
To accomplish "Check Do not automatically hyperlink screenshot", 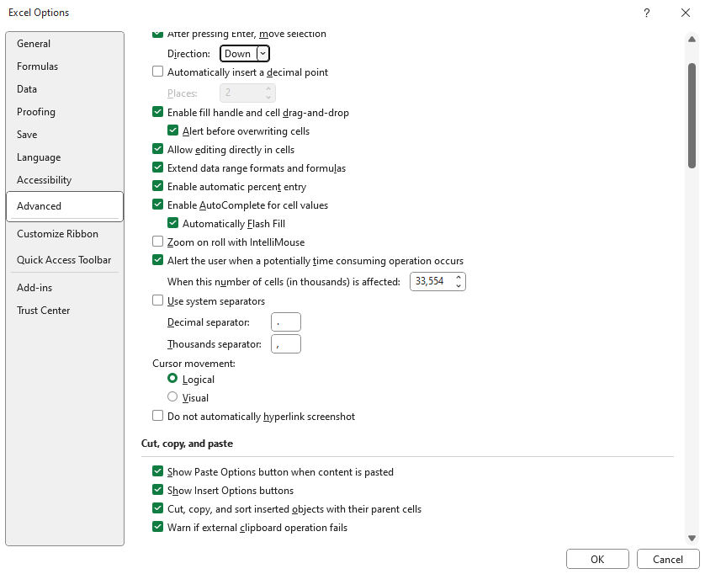I will [x=157, y=416].
